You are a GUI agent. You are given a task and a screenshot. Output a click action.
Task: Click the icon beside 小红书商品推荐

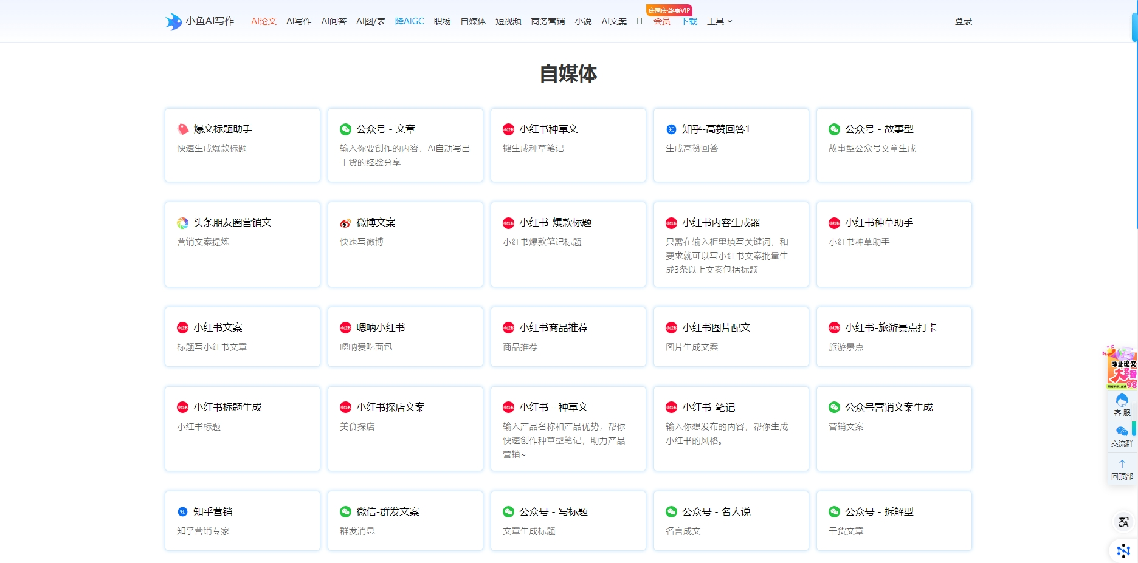(508, 328)
